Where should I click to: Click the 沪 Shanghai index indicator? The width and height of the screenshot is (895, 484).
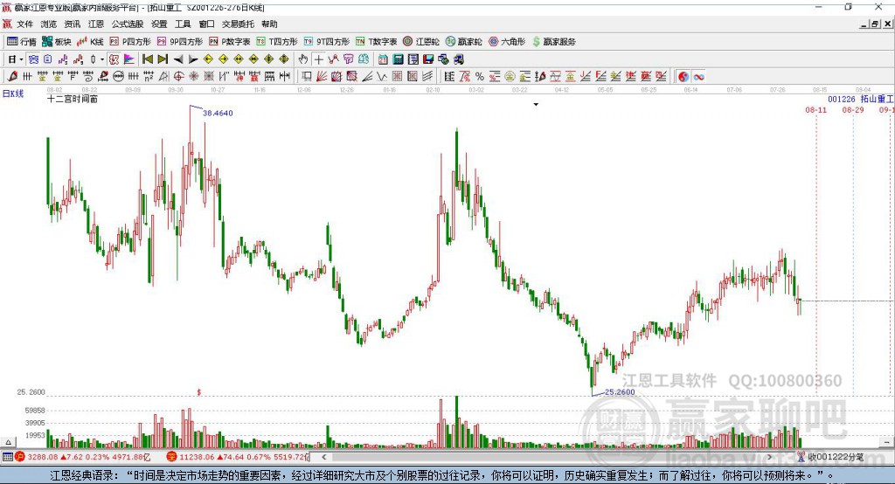click(x=20, y=457)
